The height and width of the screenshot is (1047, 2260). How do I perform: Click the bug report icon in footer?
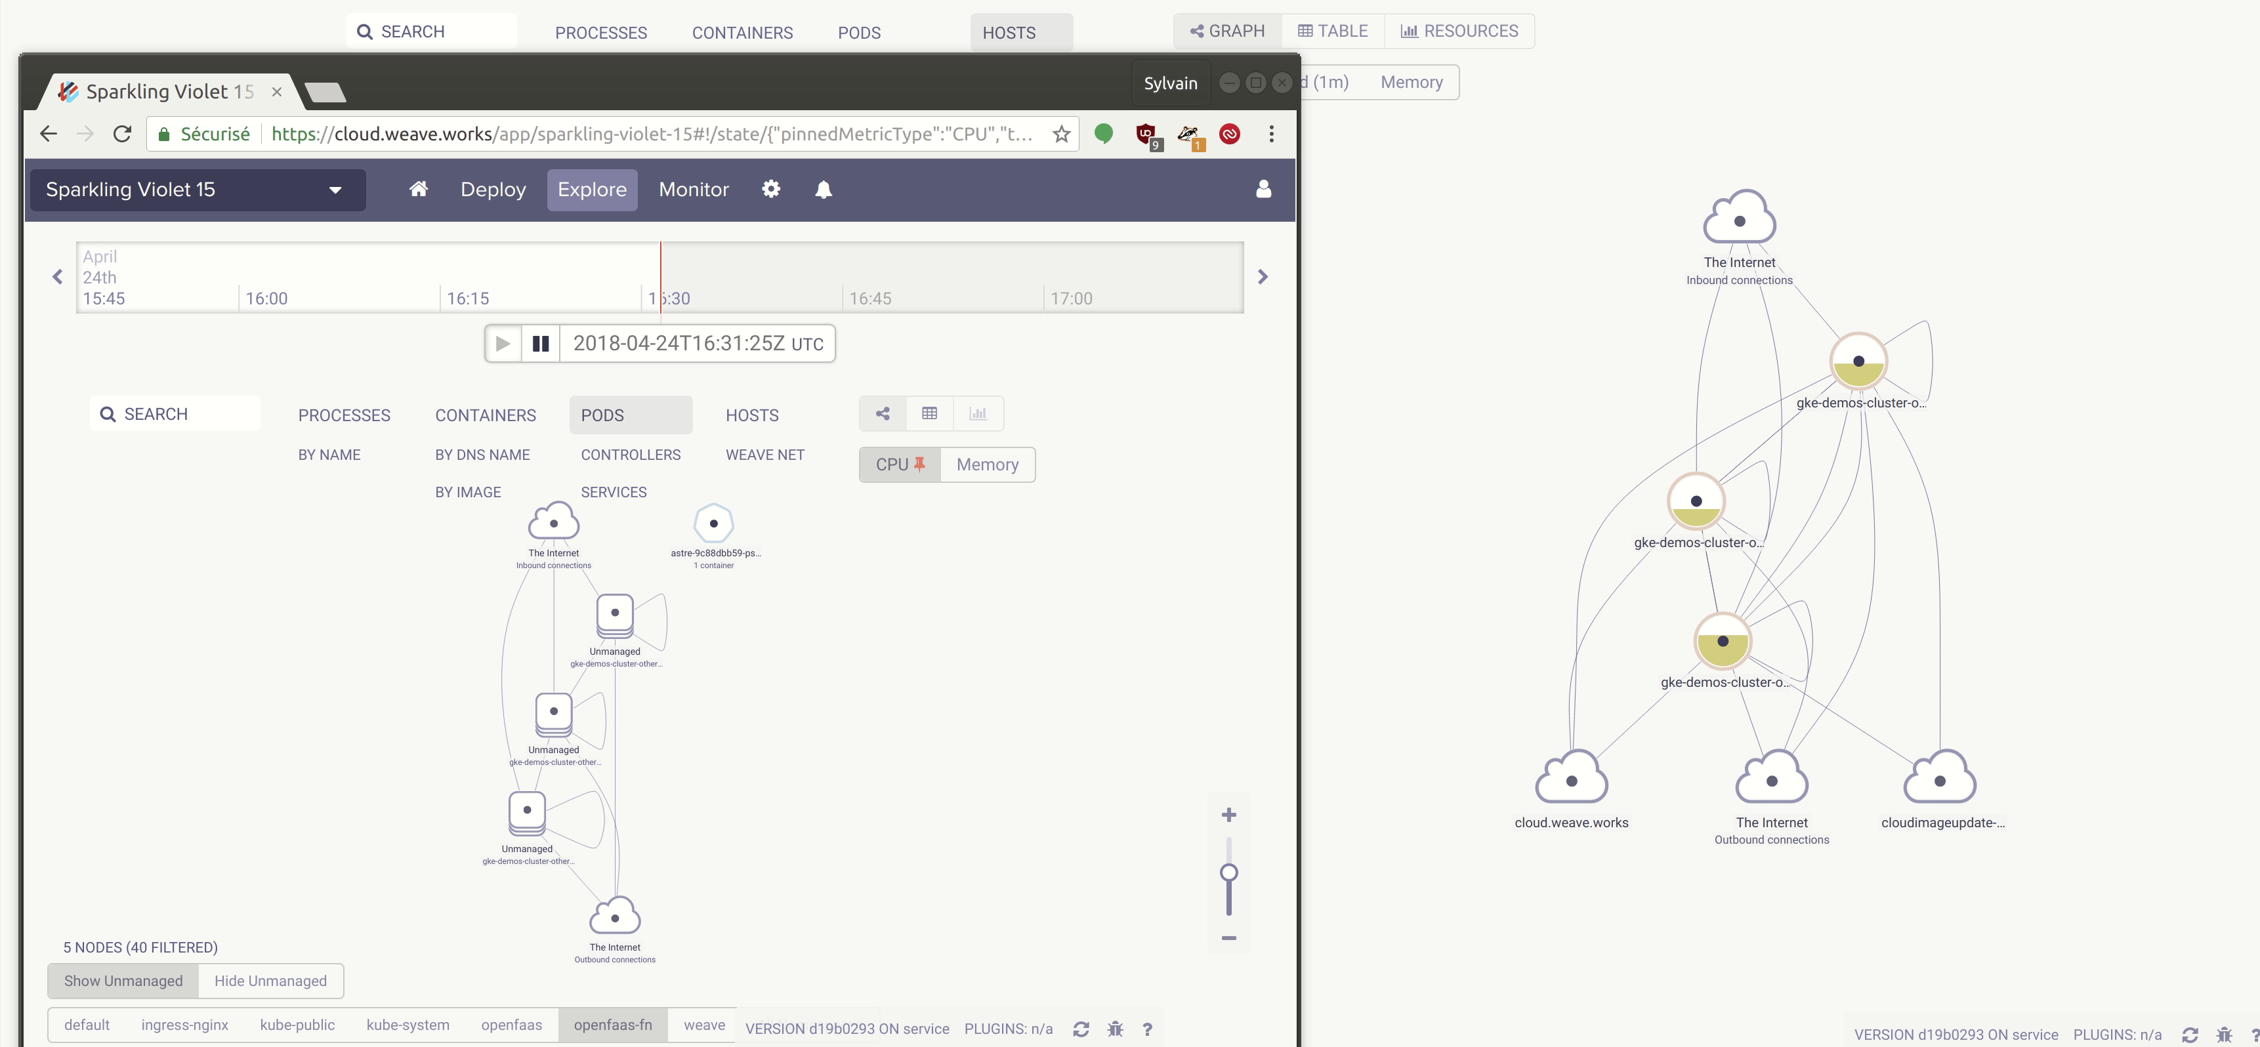pos(1115,1029)
